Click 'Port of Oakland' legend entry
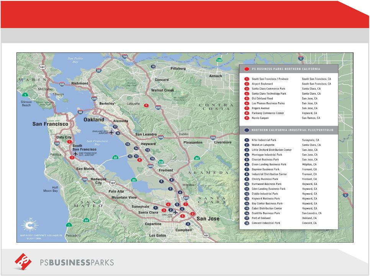The height and width of the screenshot is (276, 370). (x=261, y=218)
